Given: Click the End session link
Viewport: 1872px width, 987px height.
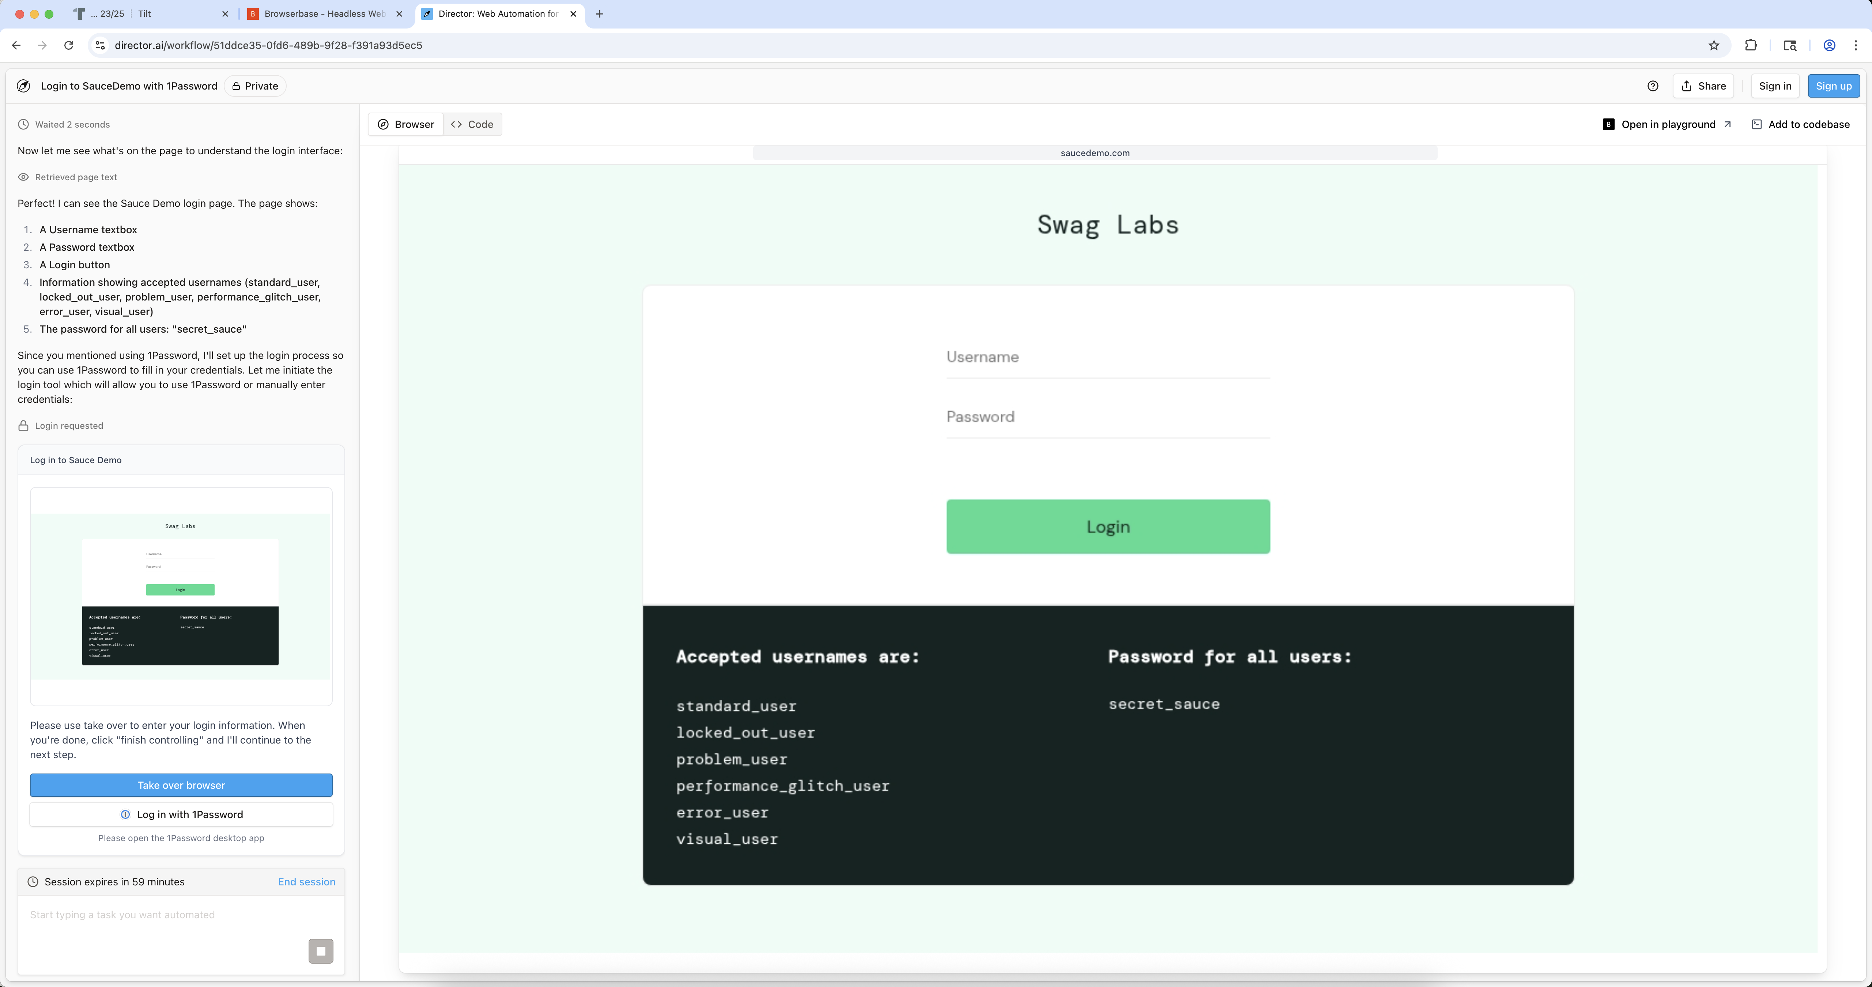Looking at the screenshot, I should (306, 882).
